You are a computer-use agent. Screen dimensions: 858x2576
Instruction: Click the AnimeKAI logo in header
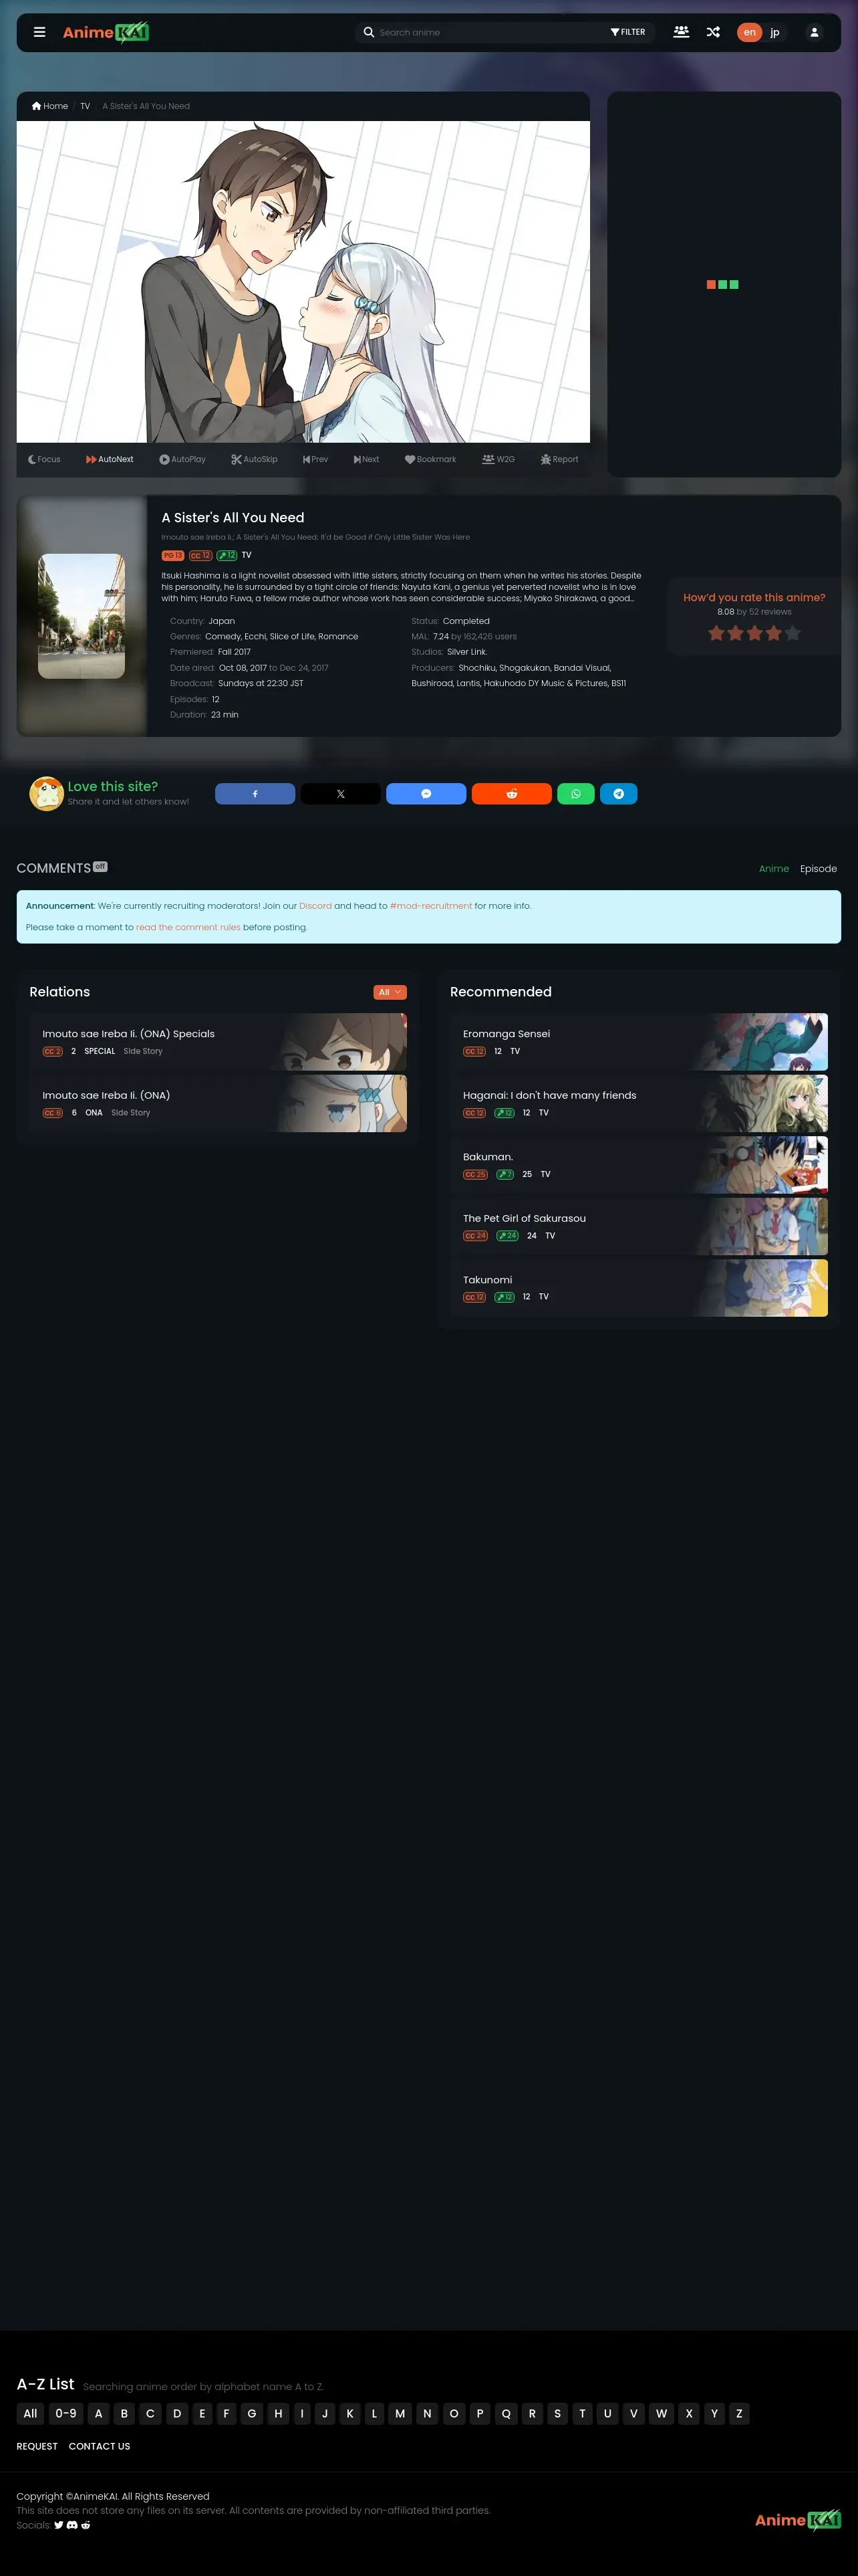106,32
